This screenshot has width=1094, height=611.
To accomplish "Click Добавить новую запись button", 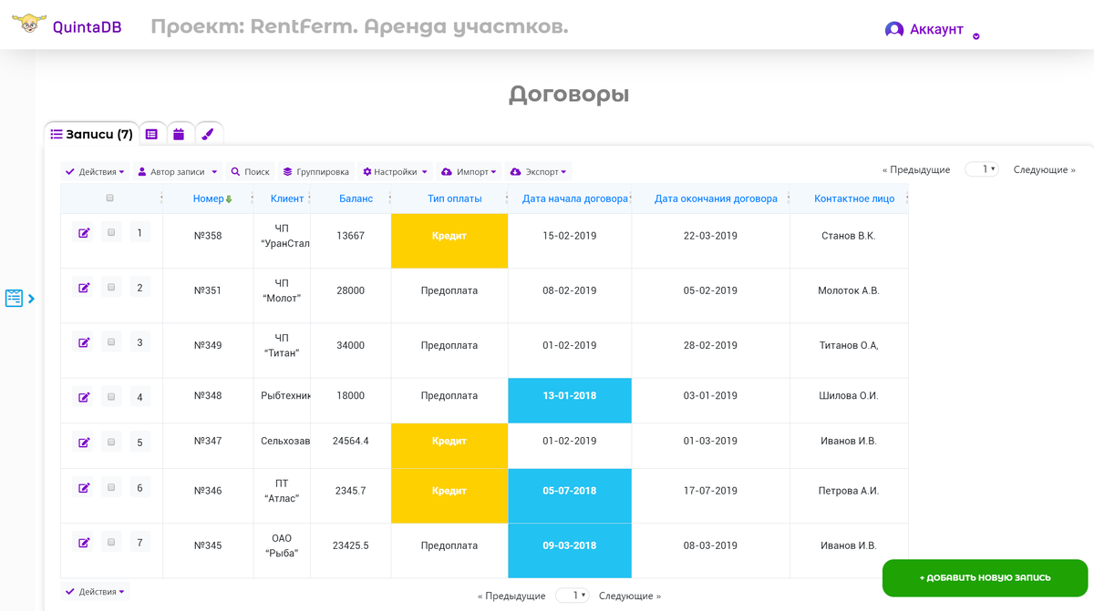I will [x=985, y=578].
